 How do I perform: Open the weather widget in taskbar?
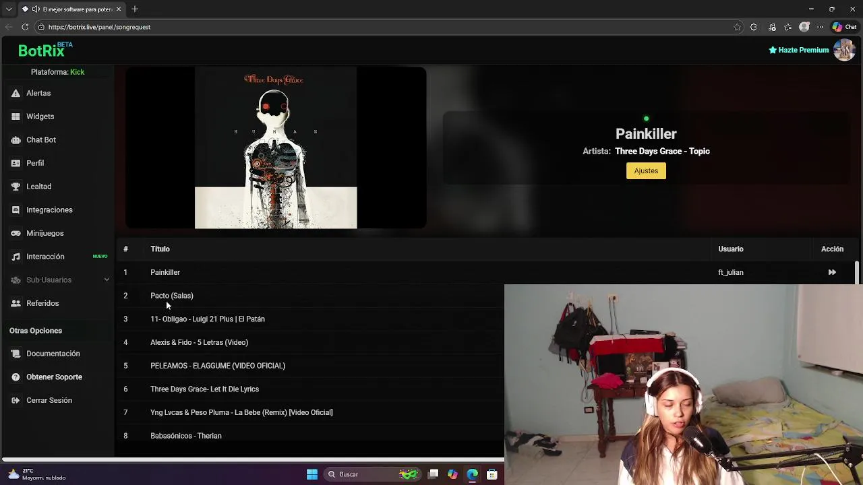pyautogui.click(x=36, y=474)
